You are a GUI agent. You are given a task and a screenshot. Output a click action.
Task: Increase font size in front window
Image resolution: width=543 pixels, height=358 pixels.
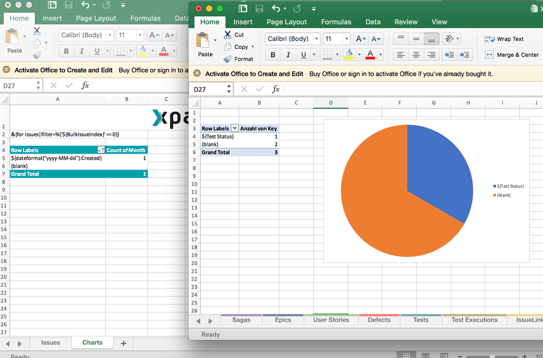coord(360,39)
